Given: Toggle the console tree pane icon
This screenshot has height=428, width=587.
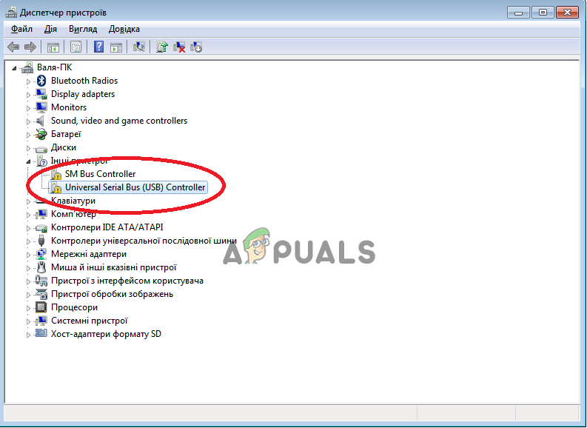Looking at the screenshot, I should pos(53,47).
